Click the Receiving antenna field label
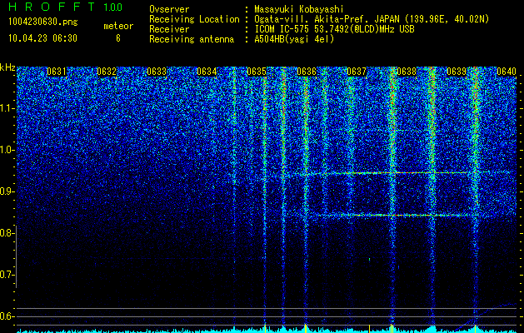Screen dimensions: 524x333 pyautogui.click(x=192, y=39)
